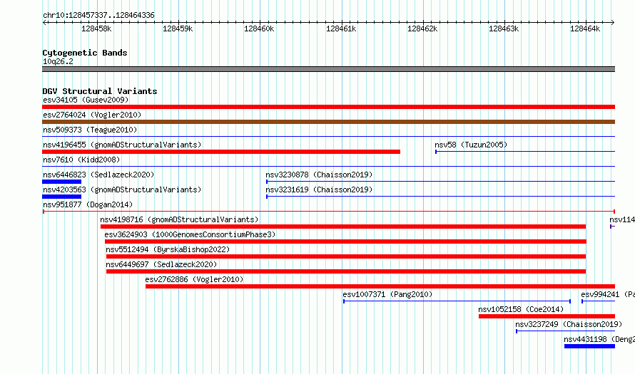The height and width of the screenshot is (374, 635).
Task: Click esv3624903 1000Genomes red bar
Action: [x=345, y=241]
